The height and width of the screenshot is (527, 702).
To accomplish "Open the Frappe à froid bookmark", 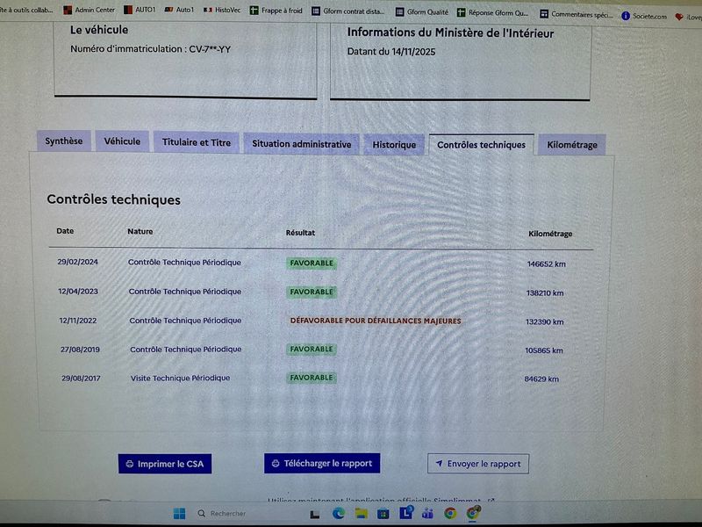I will tap(277, 11).
